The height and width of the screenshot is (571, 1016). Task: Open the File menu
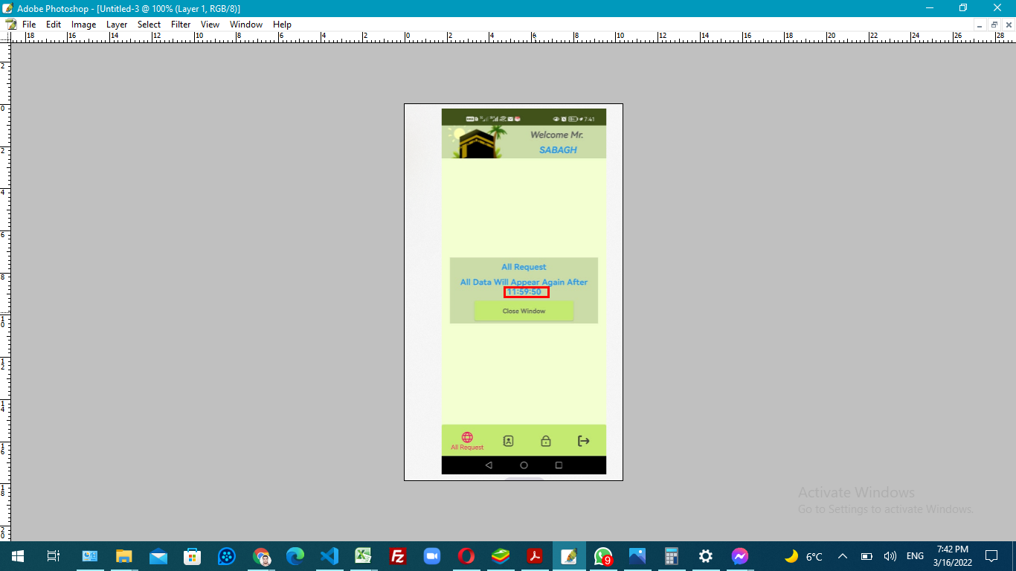[29, 25]
